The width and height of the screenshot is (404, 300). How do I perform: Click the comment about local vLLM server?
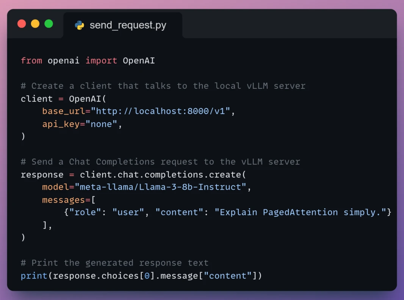pyautogui.click(x=163, y=86)
